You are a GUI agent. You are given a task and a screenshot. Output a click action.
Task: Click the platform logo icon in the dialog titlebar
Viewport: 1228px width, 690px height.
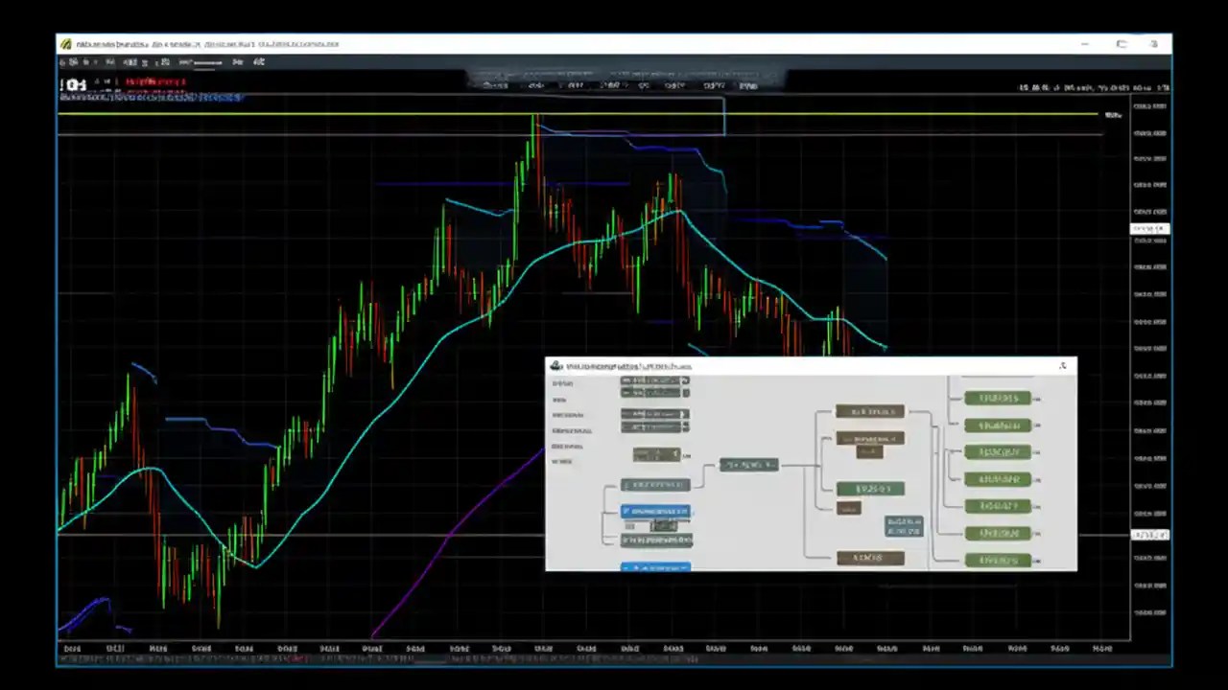point(555,365)
